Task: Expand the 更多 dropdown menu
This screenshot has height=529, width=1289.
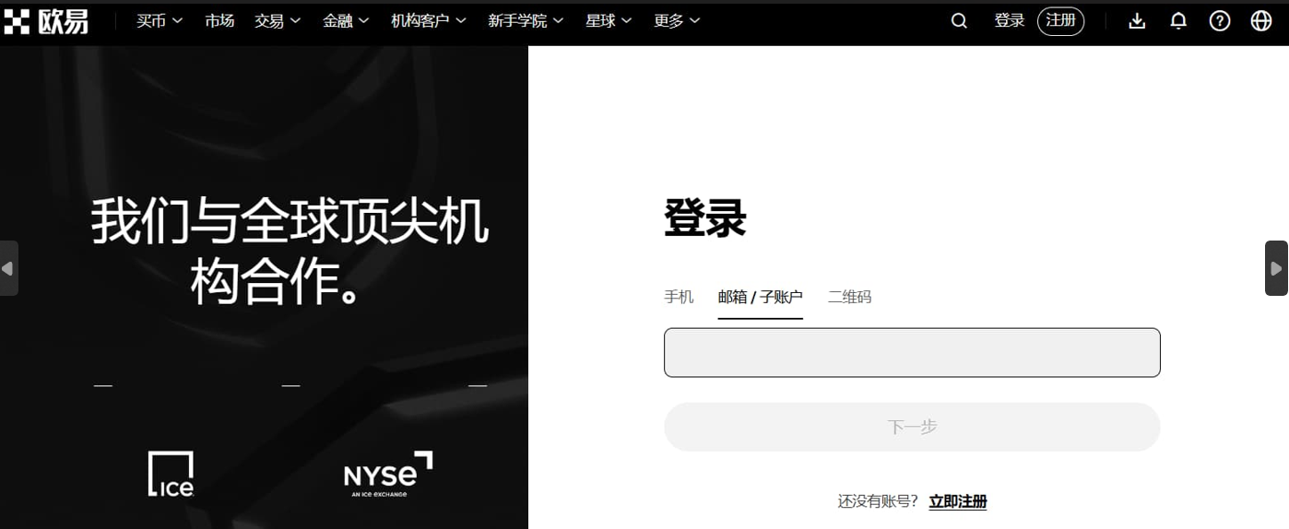Action: click(x=677, y=21)
